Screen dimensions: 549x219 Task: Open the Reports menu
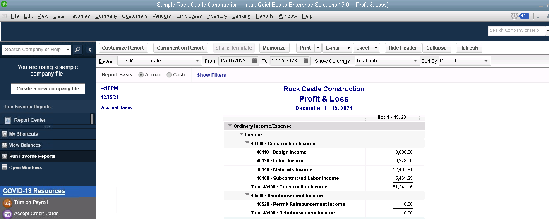click(x=264, y=16)
